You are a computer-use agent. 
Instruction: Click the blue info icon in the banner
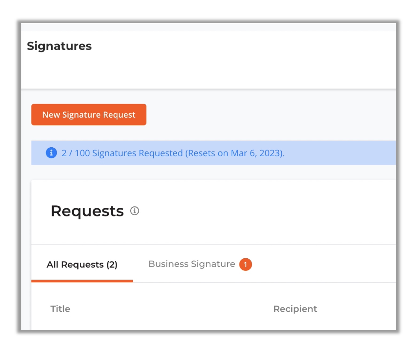click(x=51, y=153)
